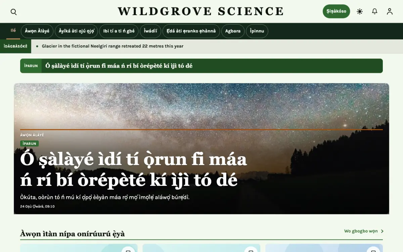Open the Àwọn Àlàyé nav item
Viewport: 403px width, 252px height.
pyautogui.click(x=37, y=31)
